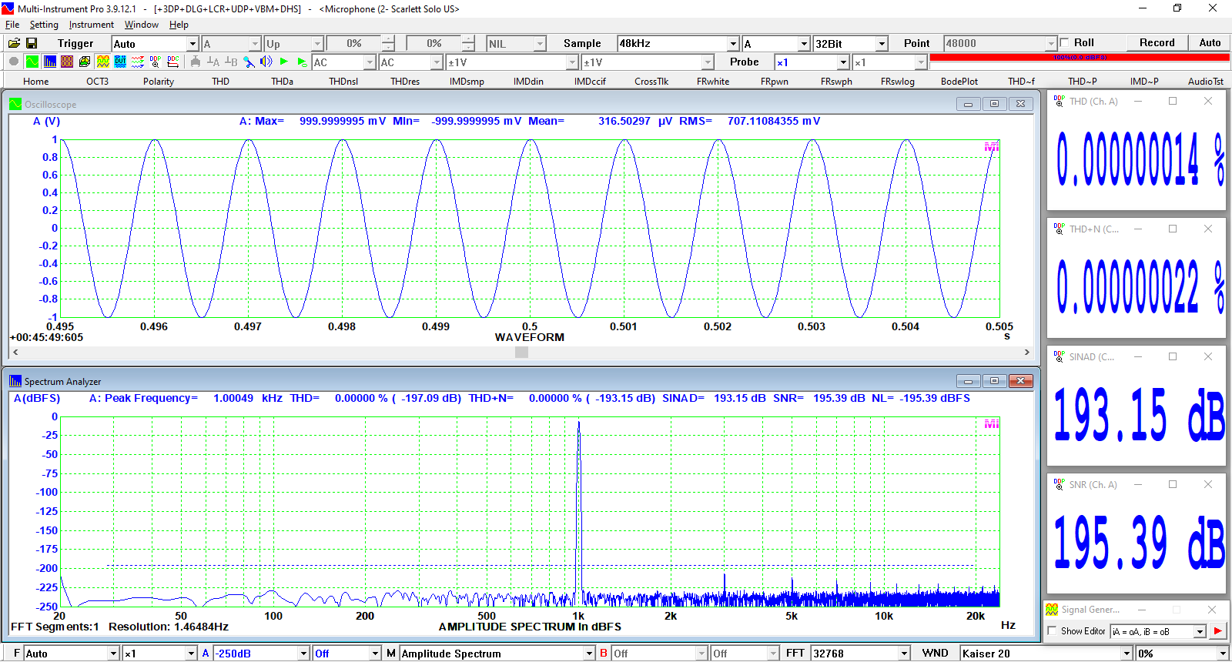Start signal generator with red play button
The width and height of the screenshot is (1232, 662).
click(x=1217, y=631)
